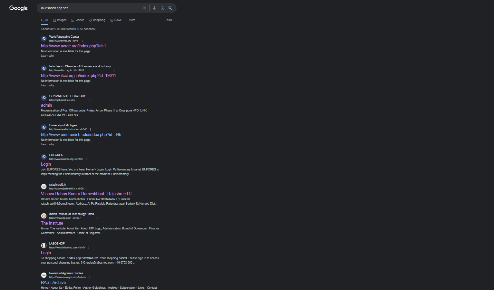Screen dimensions: 494x290
Task: Click Review of Agrarian Studies RAS favicon
Action: click(x=44, y=275)
